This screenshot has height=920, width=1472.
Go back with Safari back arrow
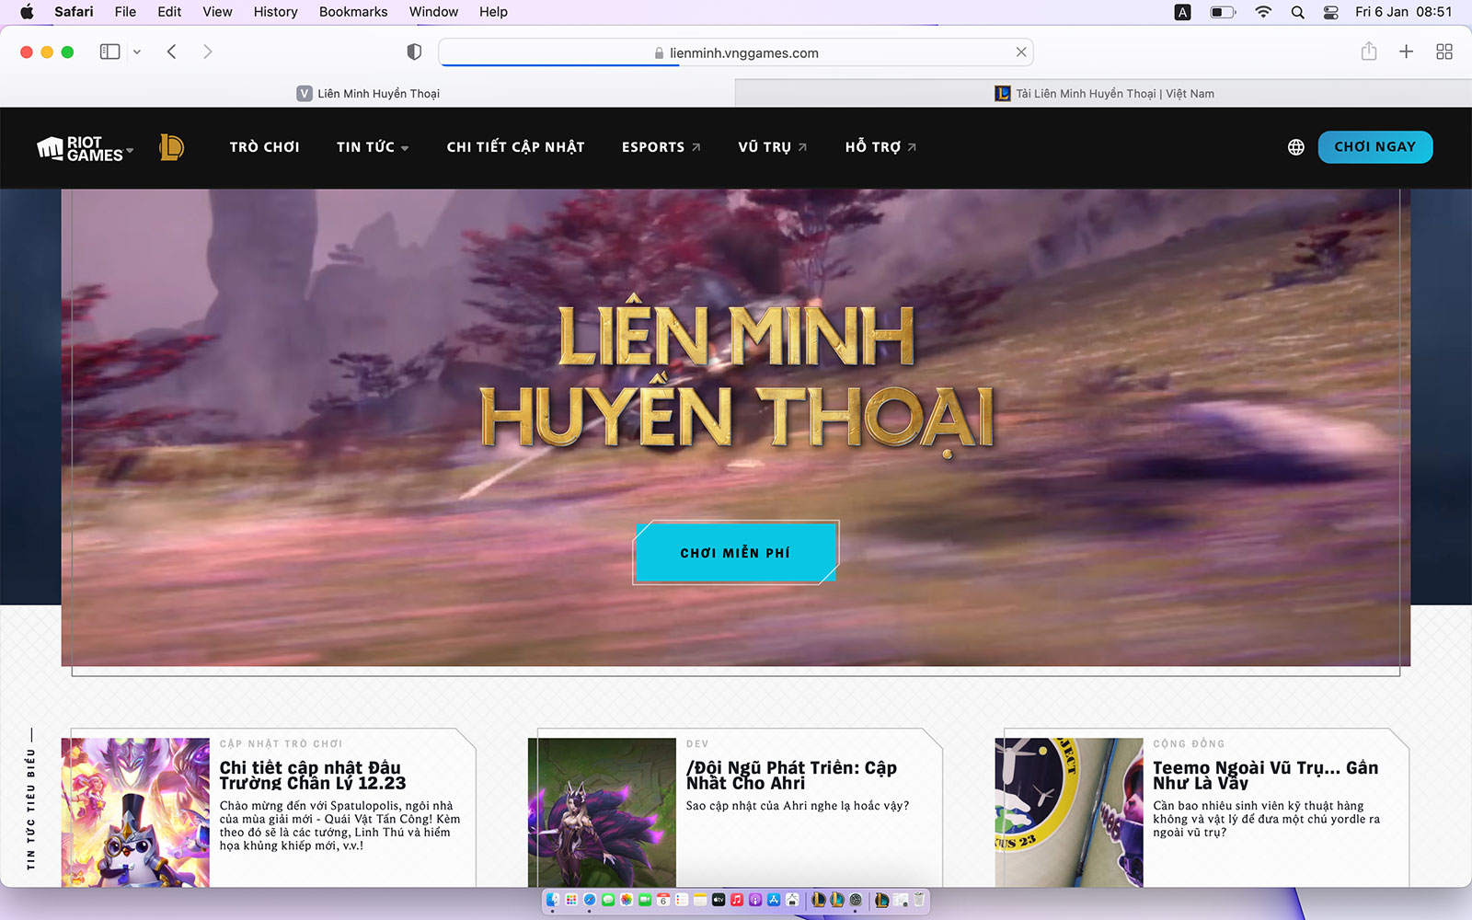171,52
